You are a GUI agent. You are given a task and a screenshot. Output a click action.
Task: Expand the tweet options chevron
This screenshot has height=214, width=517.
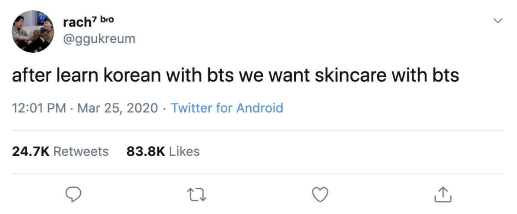498,21
